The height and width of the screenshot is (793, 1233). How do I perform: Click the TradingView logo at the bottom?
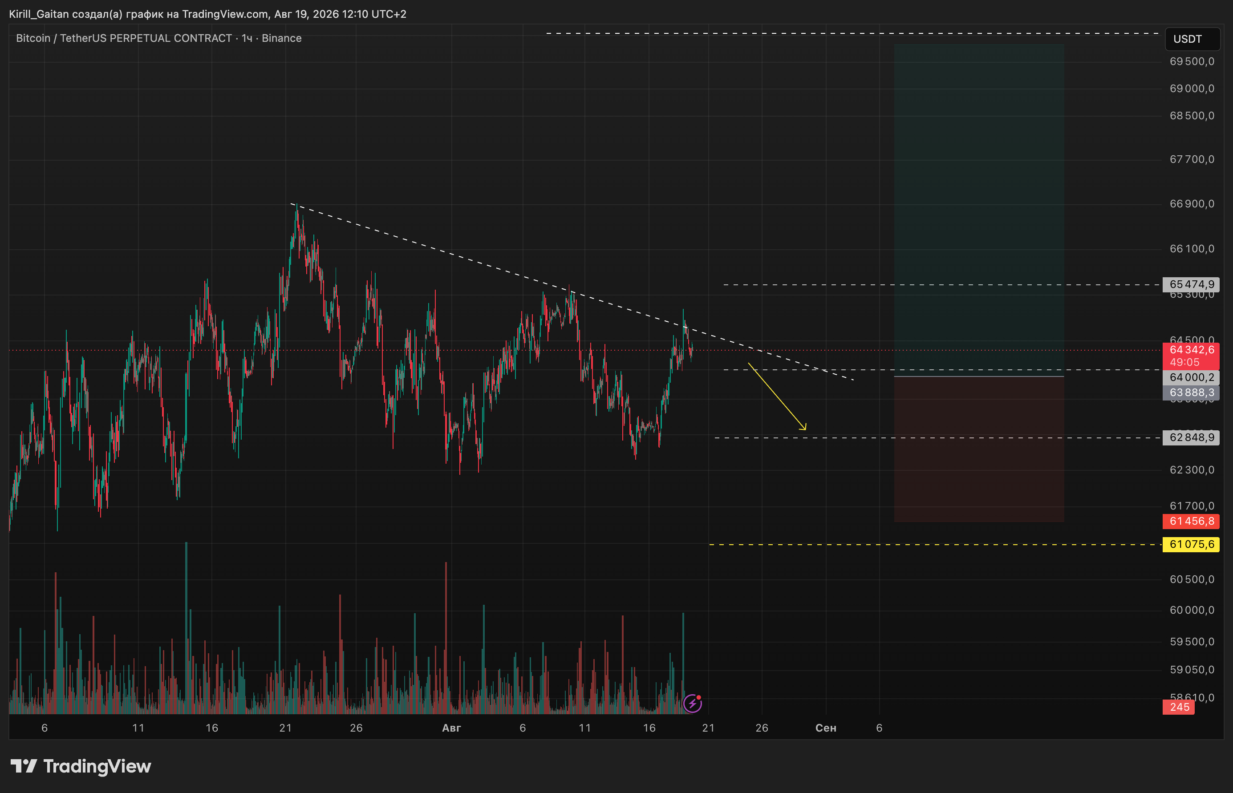(x=81, y=766)
